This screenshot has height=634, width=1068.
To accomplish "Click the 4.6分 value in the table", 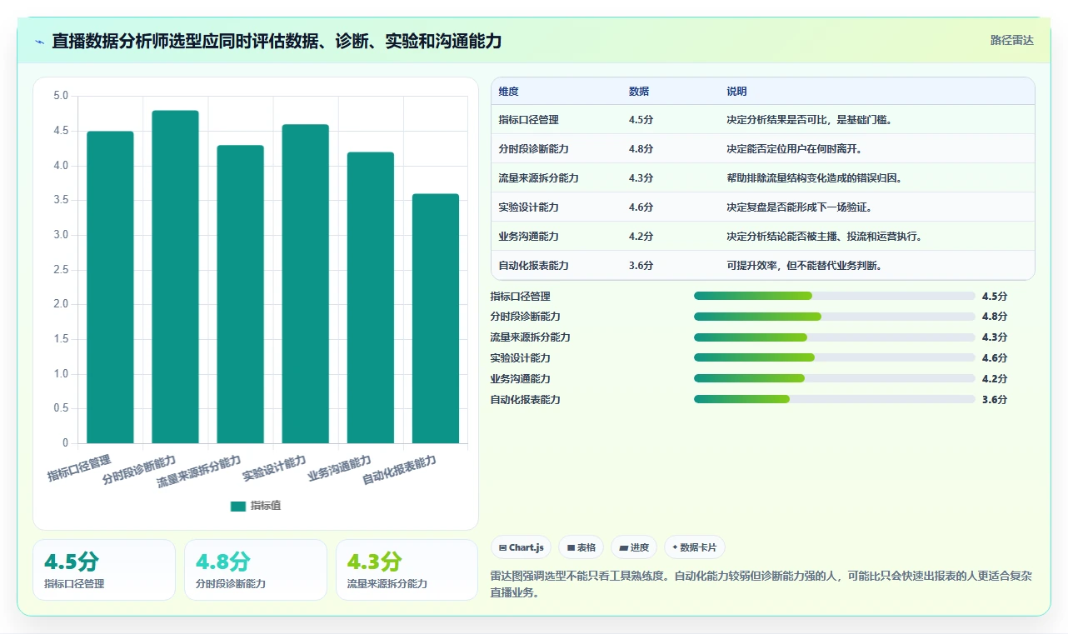I will pyautogui.click(x=641, y=207).
